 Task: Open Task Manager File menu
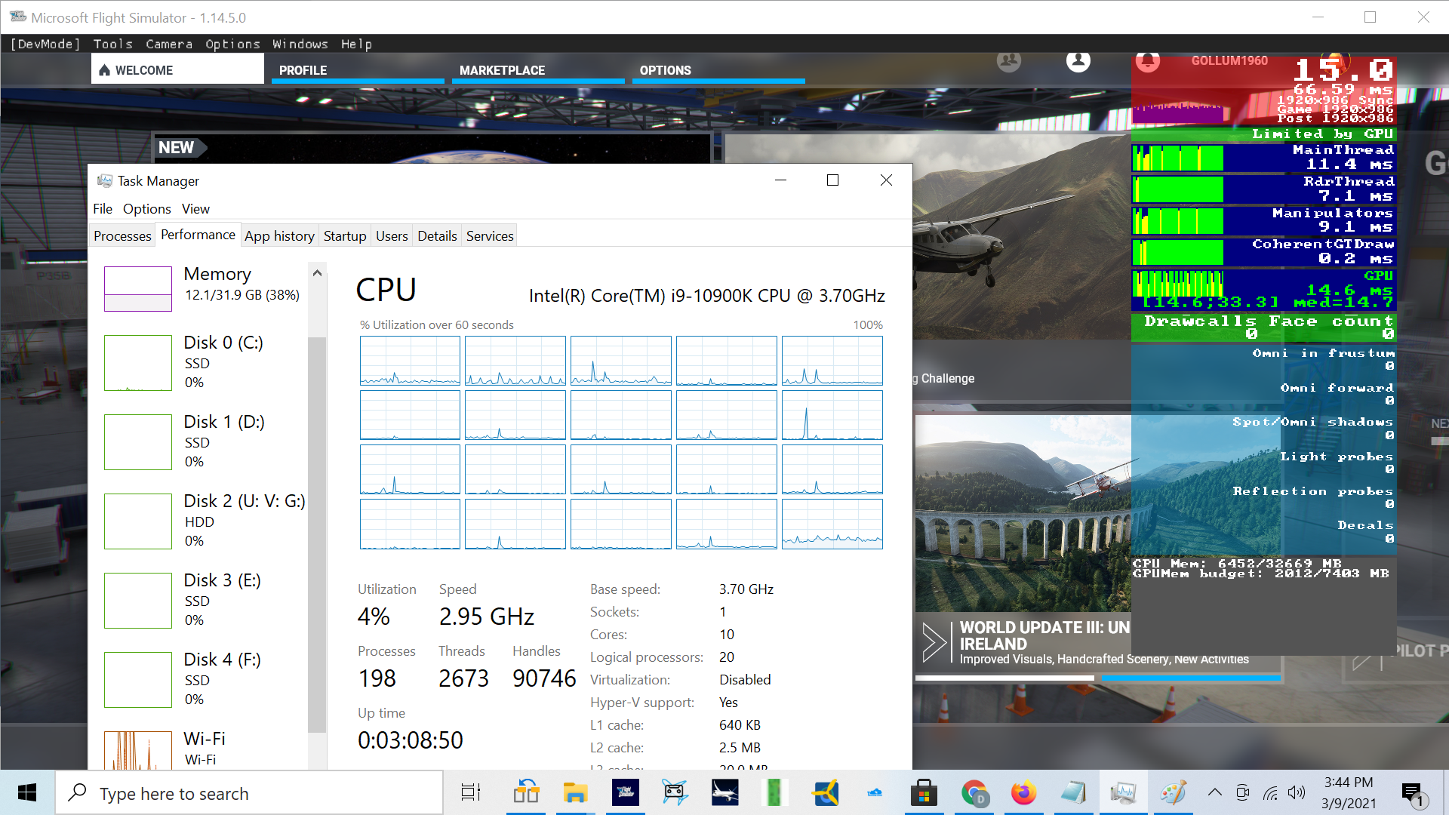point(103,209)
